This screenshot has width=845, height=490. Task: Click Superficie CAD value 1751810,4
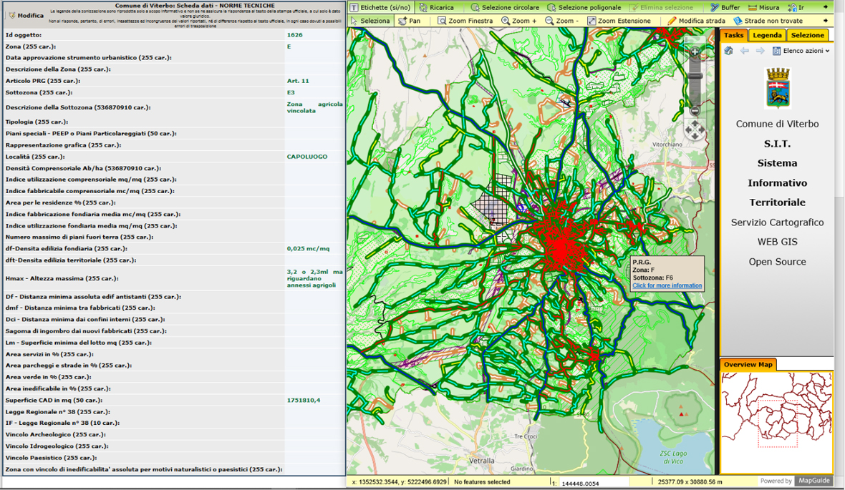(x=304, y=401)
